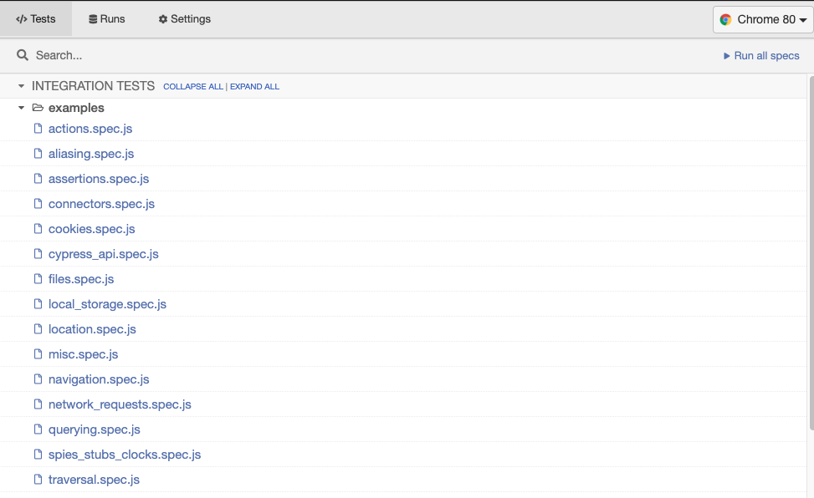Click the file icon next to querying.spec.js
Image resolution: width=814 pixels, height=498 pixels.
pyautogui.click(x=38, y=429)
